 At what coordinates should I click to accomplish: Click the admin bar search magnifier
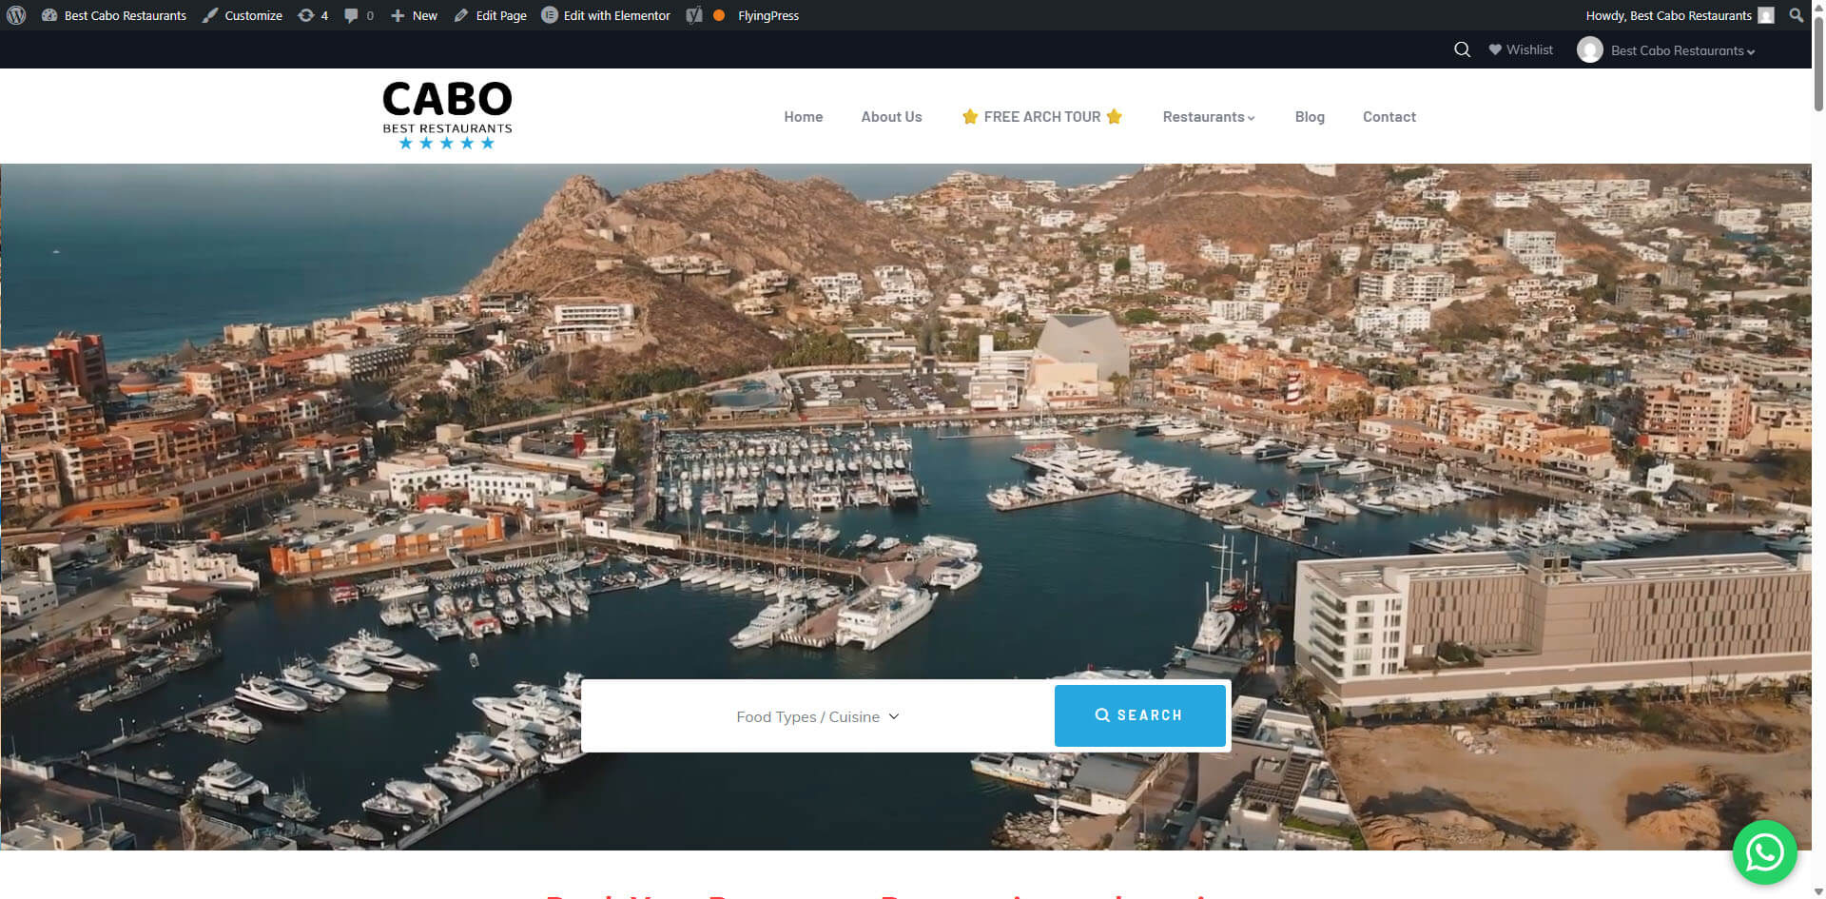(1796, 15)
